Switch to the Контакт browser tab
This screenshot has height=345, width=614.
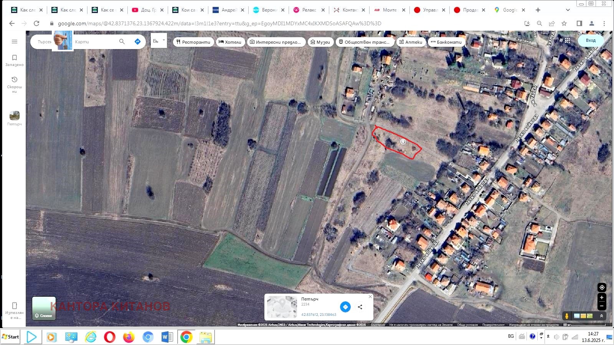coord(348,10)
